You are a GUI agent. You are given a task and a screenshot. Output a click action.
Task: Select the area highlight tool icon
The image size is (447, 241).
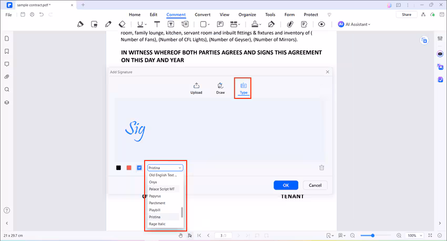(x=94, y=24)
